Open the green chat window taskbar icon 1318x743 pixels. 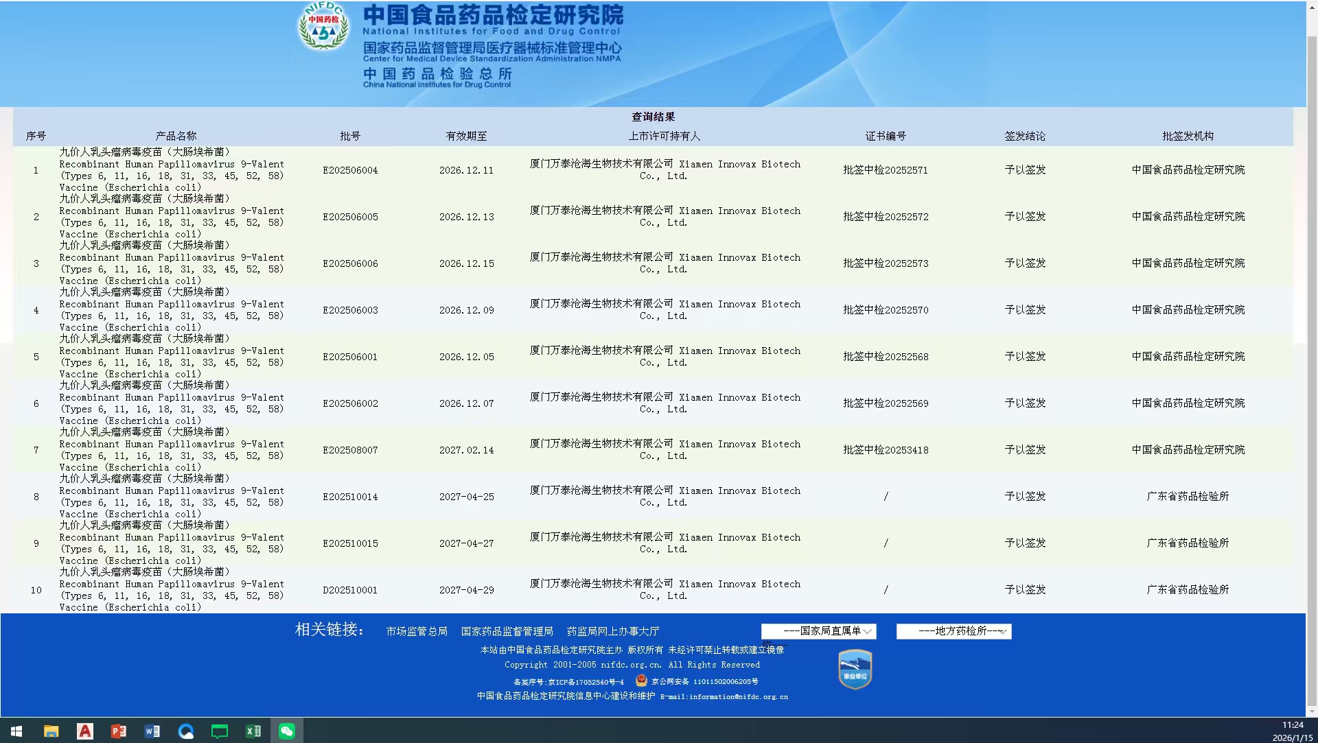point(220,731)
